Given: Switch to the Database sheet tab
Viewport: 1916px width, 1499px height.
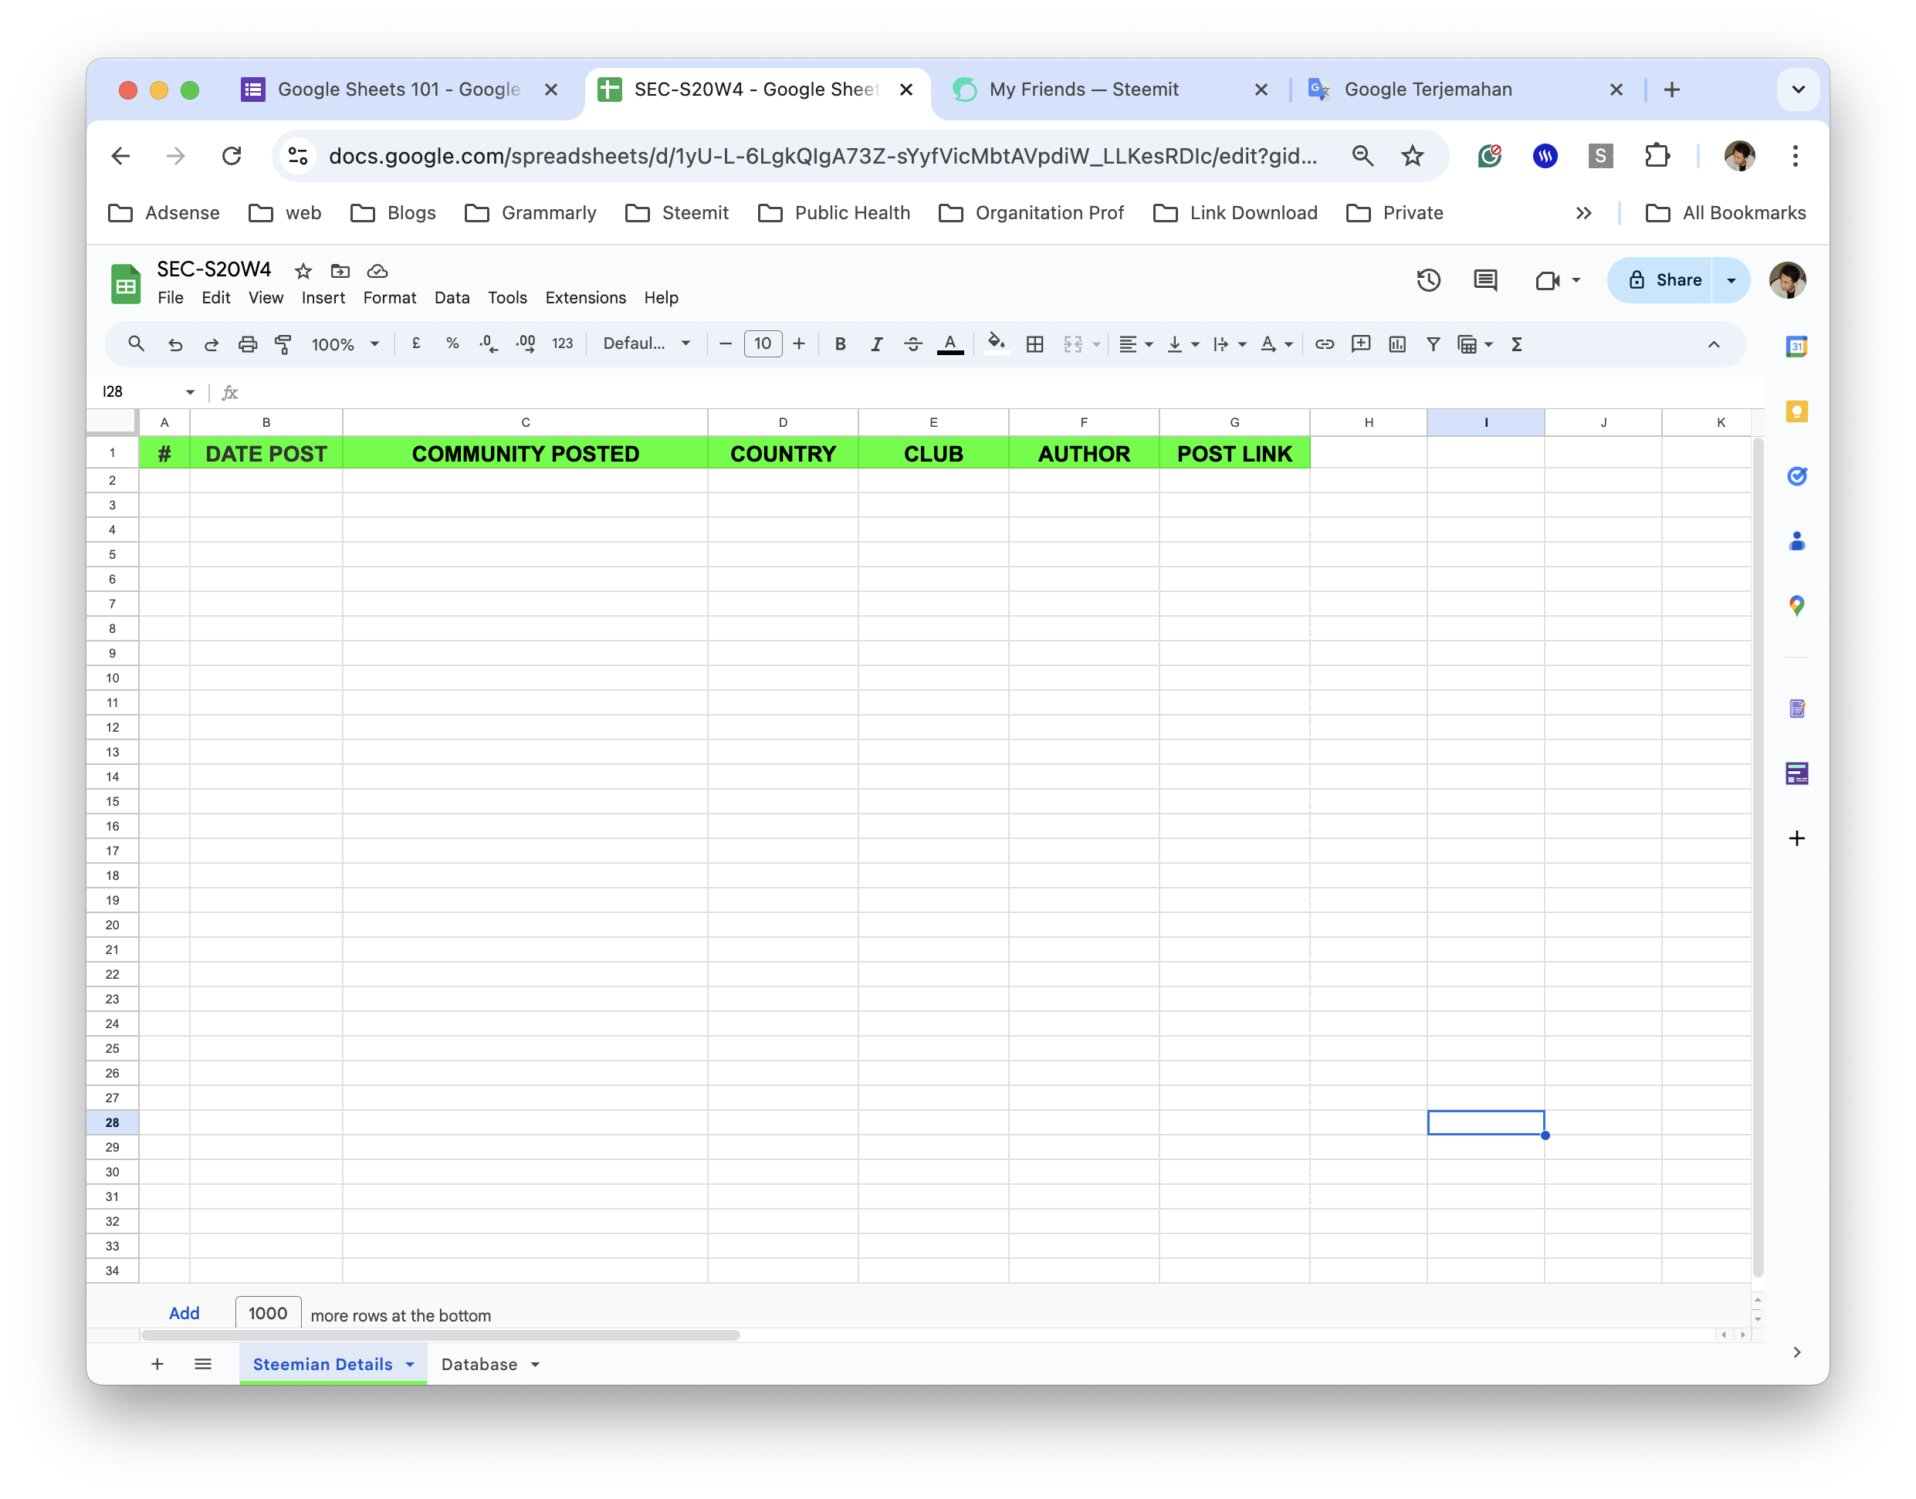Looking at the screenshot, I should pos(479,1365).
